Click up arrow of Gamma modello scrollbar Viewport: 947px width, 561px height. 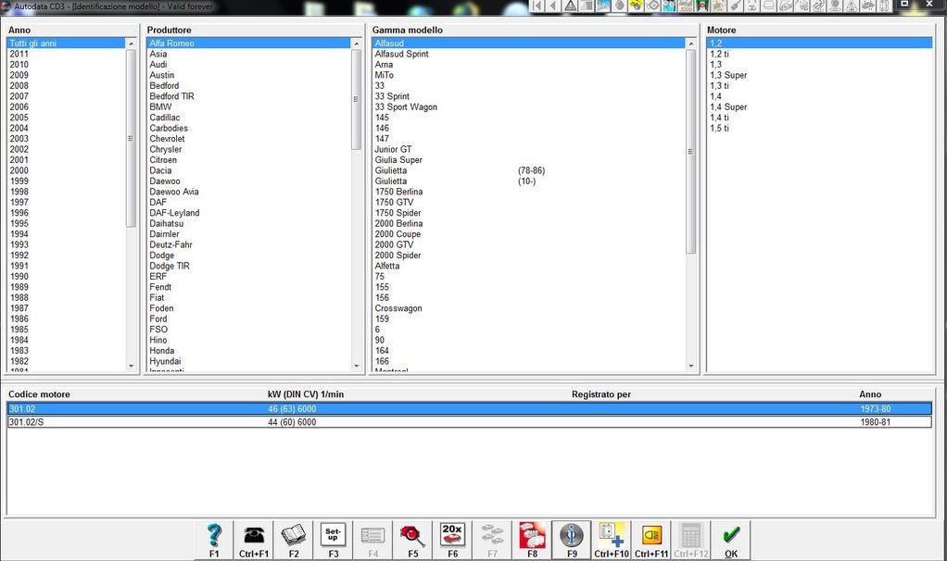(691, 44)
